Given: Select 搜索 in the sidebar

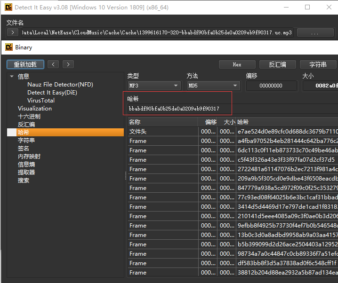Looking at the screenshot, I should [24, 181].
